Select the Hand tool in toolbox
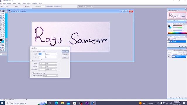This screenshot has height=105, width=187. coord(1,36)
